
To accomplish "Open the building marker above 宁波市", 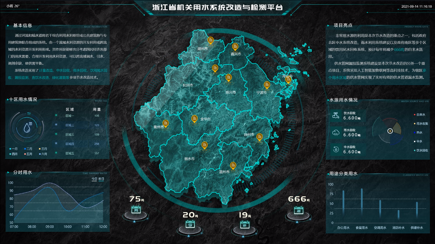I will point(267,85).
